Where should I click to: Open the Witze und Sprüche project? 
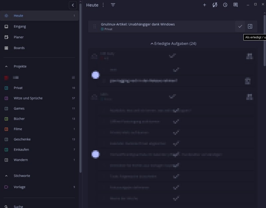point(28,98)
